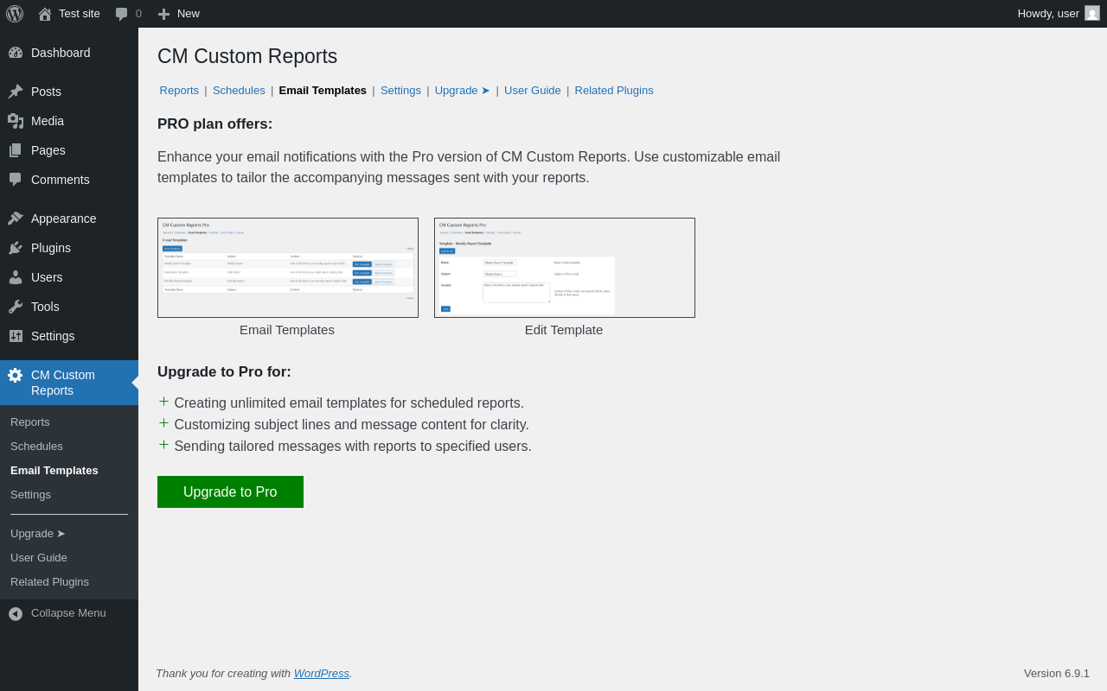The width and height of the screenshot is (1107, 691).
Task: Click the WordPress logo icon
Action: click(x=15, y=14)
